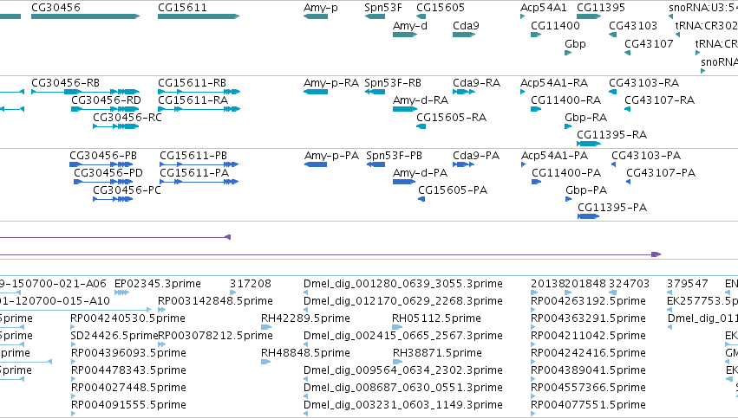Select the CG11395 gene label
The image size is (738, 418).
[x=601, y=8]
